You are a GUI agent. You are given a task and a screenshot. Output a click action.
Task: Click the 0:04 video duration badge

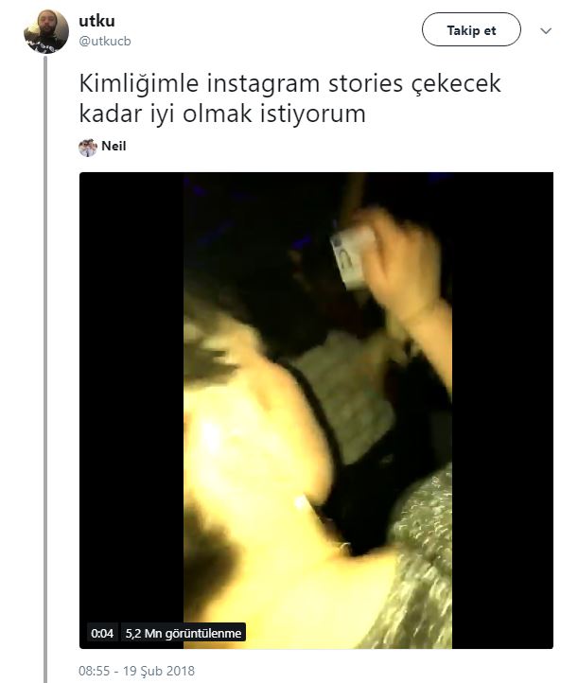coord(102,633)
